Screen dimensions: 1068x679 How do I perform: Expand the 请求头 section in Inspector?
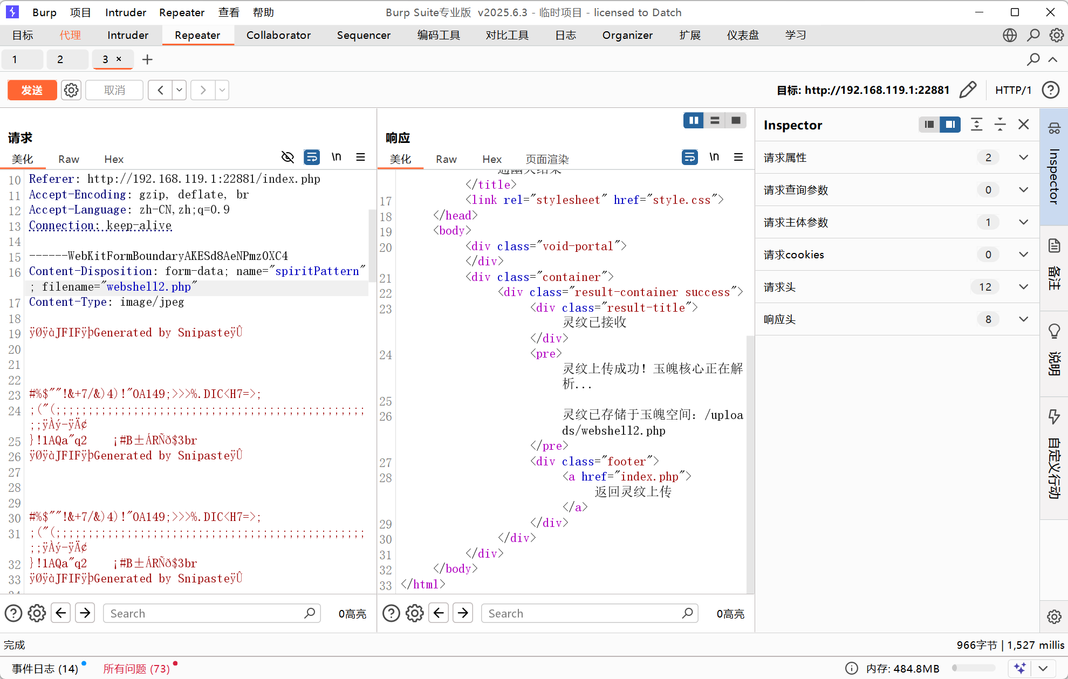click(1023, 287)
